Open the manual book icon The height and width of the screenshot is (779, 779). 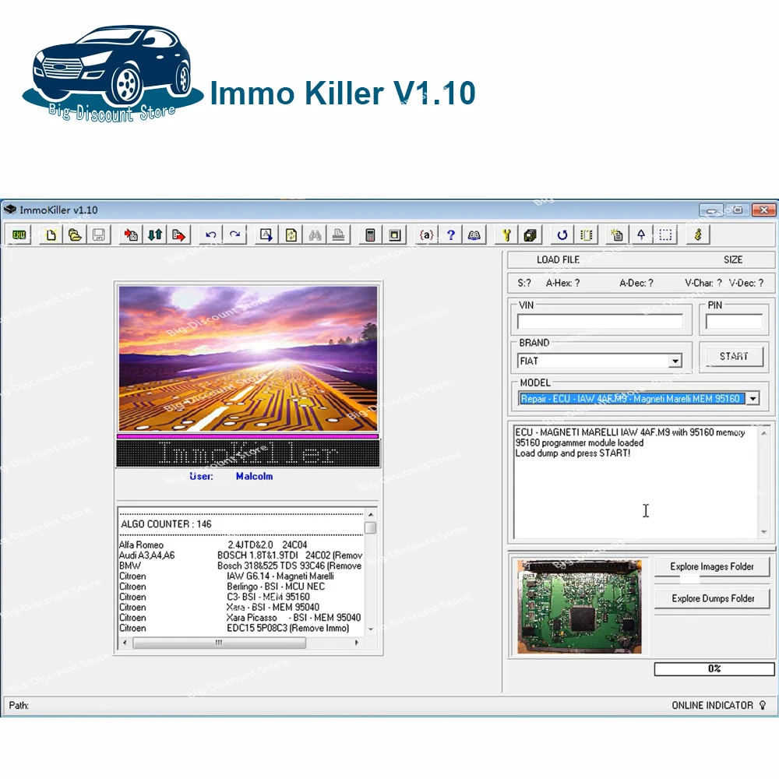pos(474,234)
